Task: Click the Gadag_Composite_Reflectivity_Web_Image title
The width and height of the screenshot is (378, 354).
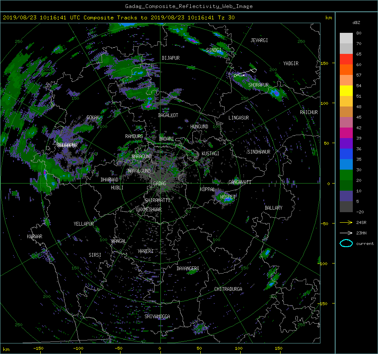Action: (x=189, y=6)
